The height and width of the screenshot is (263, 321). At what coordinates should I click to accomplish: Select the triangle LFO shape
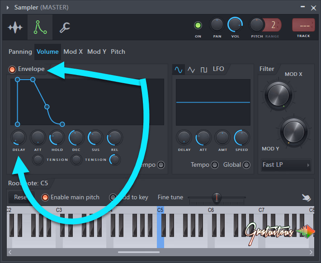(x=191, y=70)
